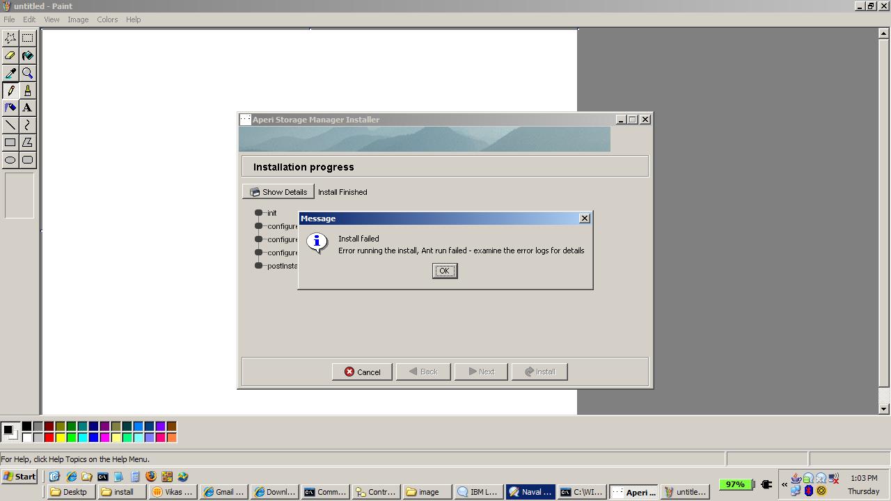Pick the orange color swatch
Viewport: 891px width, 501px height.
pyautogui.click(x=171, y=437)
